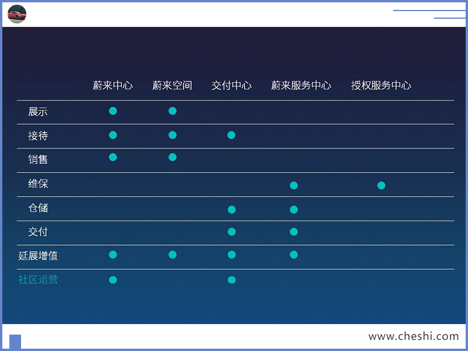Viewport: 468px width, 351px height.
Task: Select the 维保 row label
Action: (38, 184)
